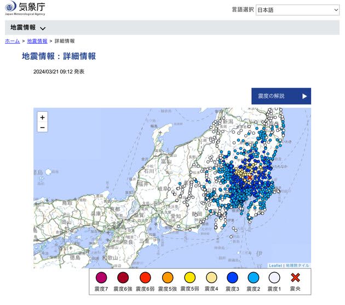This screenshot has width=345, height=305.
Task: Zoom in on the earthquake map
Action: click(43, 117)
